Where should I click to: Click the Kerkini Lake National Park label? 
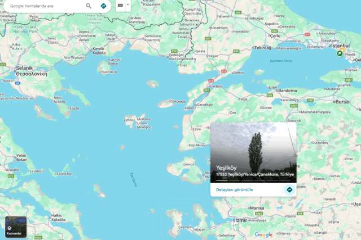[x=25, y=29]
